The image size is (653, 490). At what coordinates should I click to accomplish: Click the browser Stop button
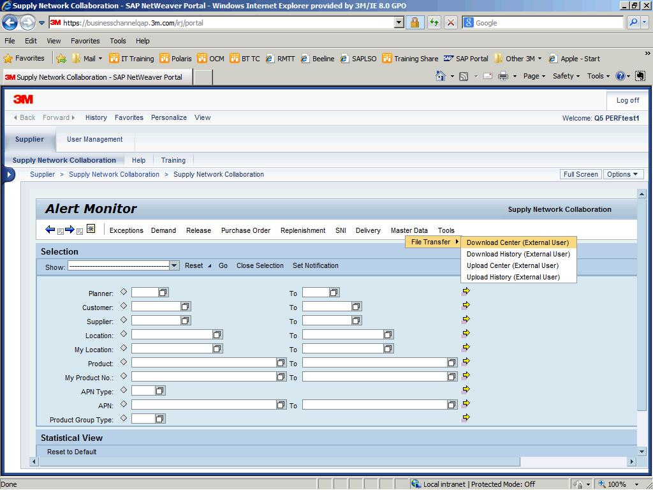coord(451,22)
